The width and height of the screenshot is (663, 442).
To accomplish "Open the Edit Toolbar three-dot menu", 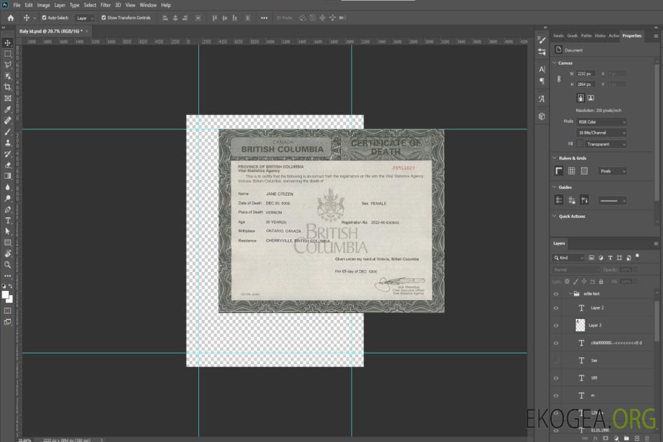I will pyautogui.click(x=7, y=276).
